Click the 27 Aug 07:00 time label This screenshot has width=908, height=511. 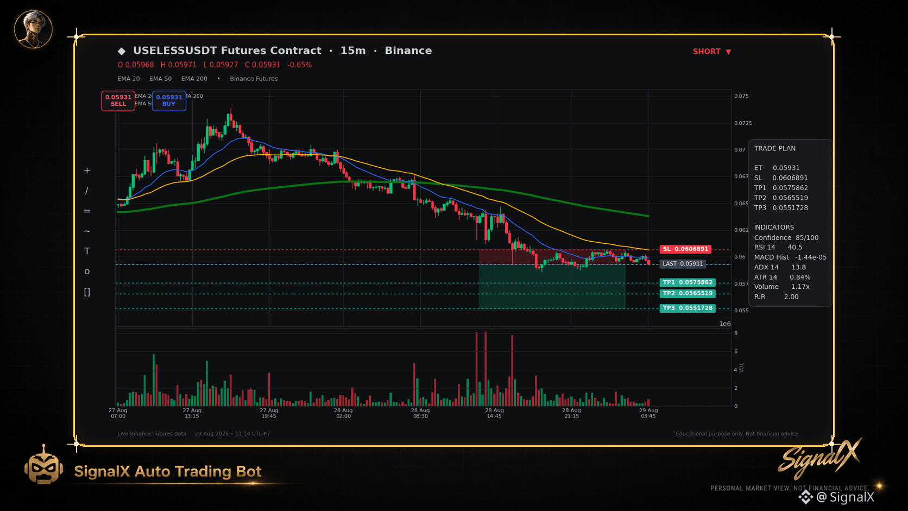click(118, 413)
